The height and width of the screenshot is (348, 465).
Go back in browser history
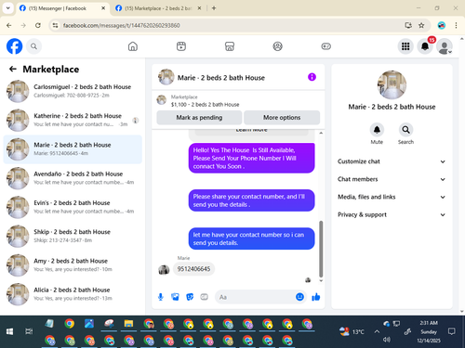(x=9, y=25)
